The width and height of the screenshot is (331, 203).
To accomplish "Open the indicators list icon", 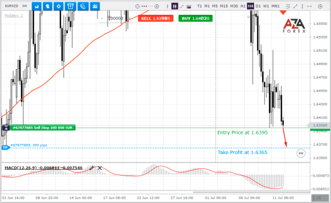I will pos(288,6).
